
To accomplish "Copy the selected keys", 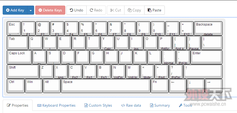I will tap(134, 10).
